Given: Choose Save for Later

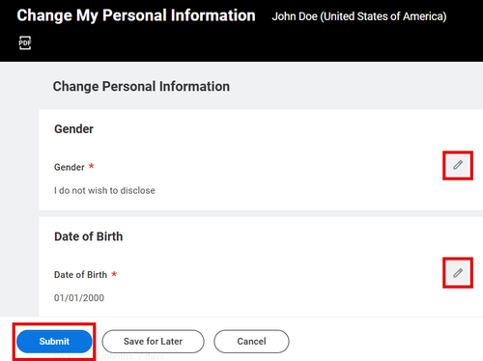Looking at the screenshot, I should [153, 341].
